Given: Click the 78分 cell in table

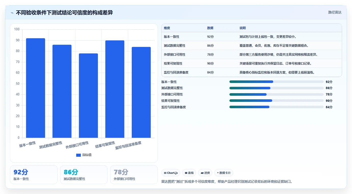Looking at the screenshot, I should point(211,55).
